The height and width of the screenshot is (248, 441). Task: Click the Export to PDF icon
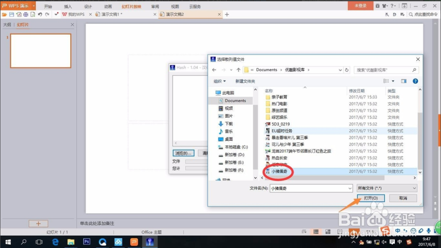pyautogui.click(x=19, y=14)
